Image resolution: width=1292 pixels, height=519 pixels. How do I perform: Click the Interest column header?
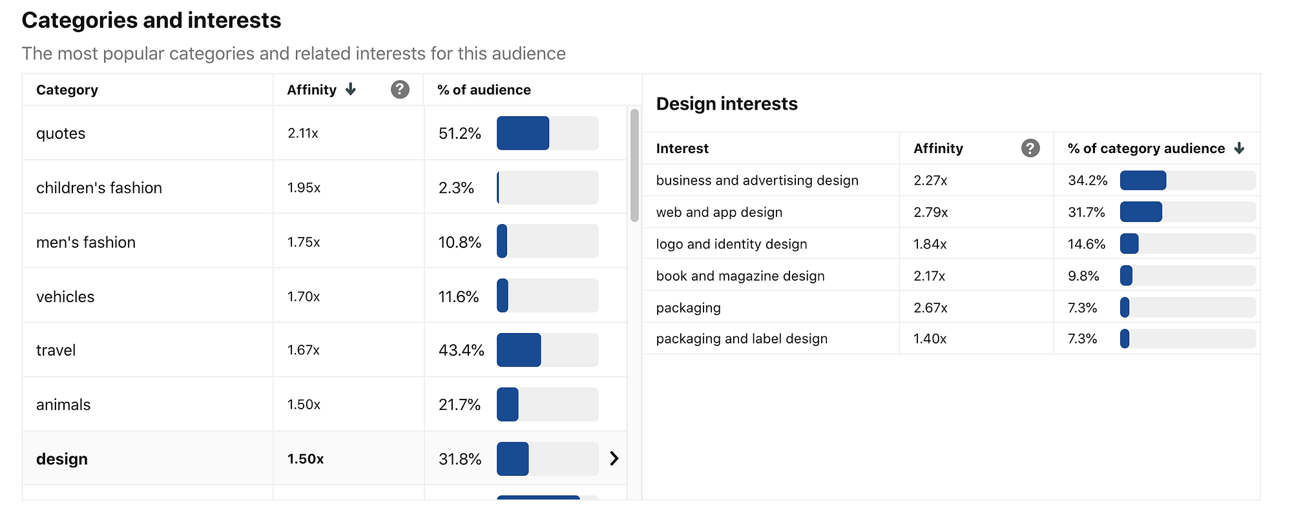tap(682, 148)
